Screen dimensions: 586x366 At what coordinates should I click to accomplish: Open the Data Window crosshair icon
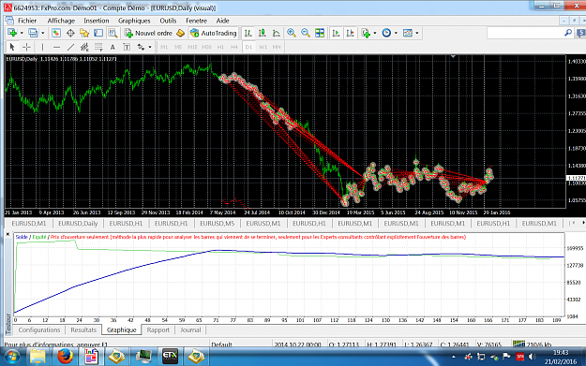click(x=70, y=33)
